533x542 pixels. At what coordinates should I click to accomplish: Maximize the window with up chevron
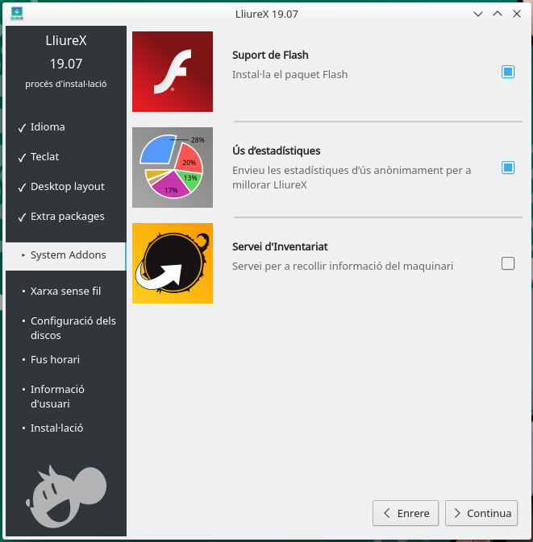point(498,14)
